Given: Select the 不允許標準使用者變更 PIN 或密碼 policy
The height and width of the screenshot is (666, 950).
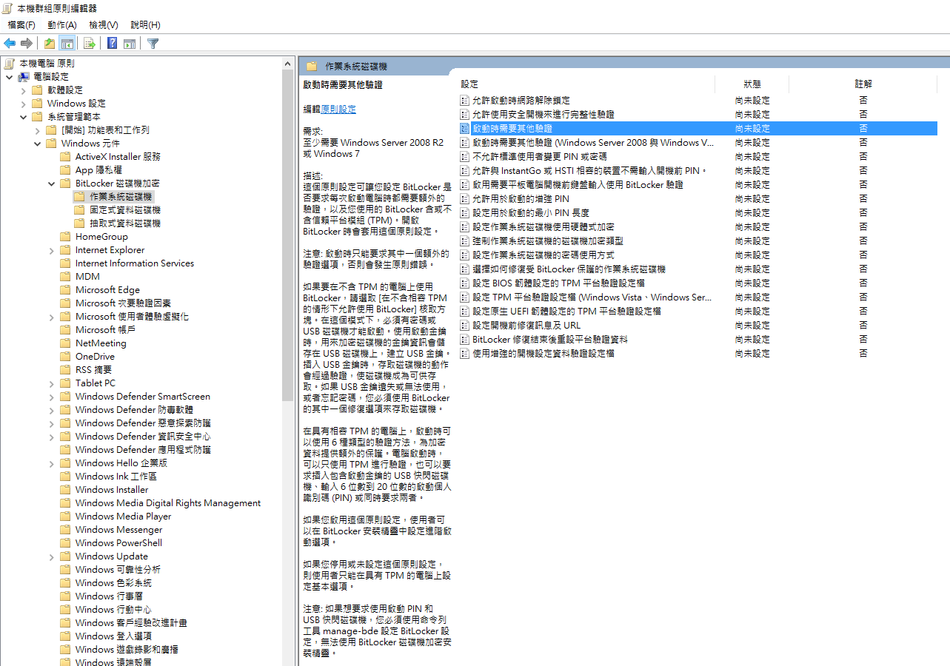Looking at the screenshot, I should coord(540,156).
